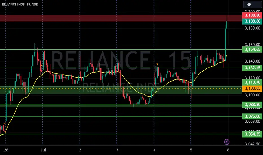The height and width of the screenshot is (155, 263).
Task: Click the 3,075.00 level price label
Action: click(x=252, y=116)
